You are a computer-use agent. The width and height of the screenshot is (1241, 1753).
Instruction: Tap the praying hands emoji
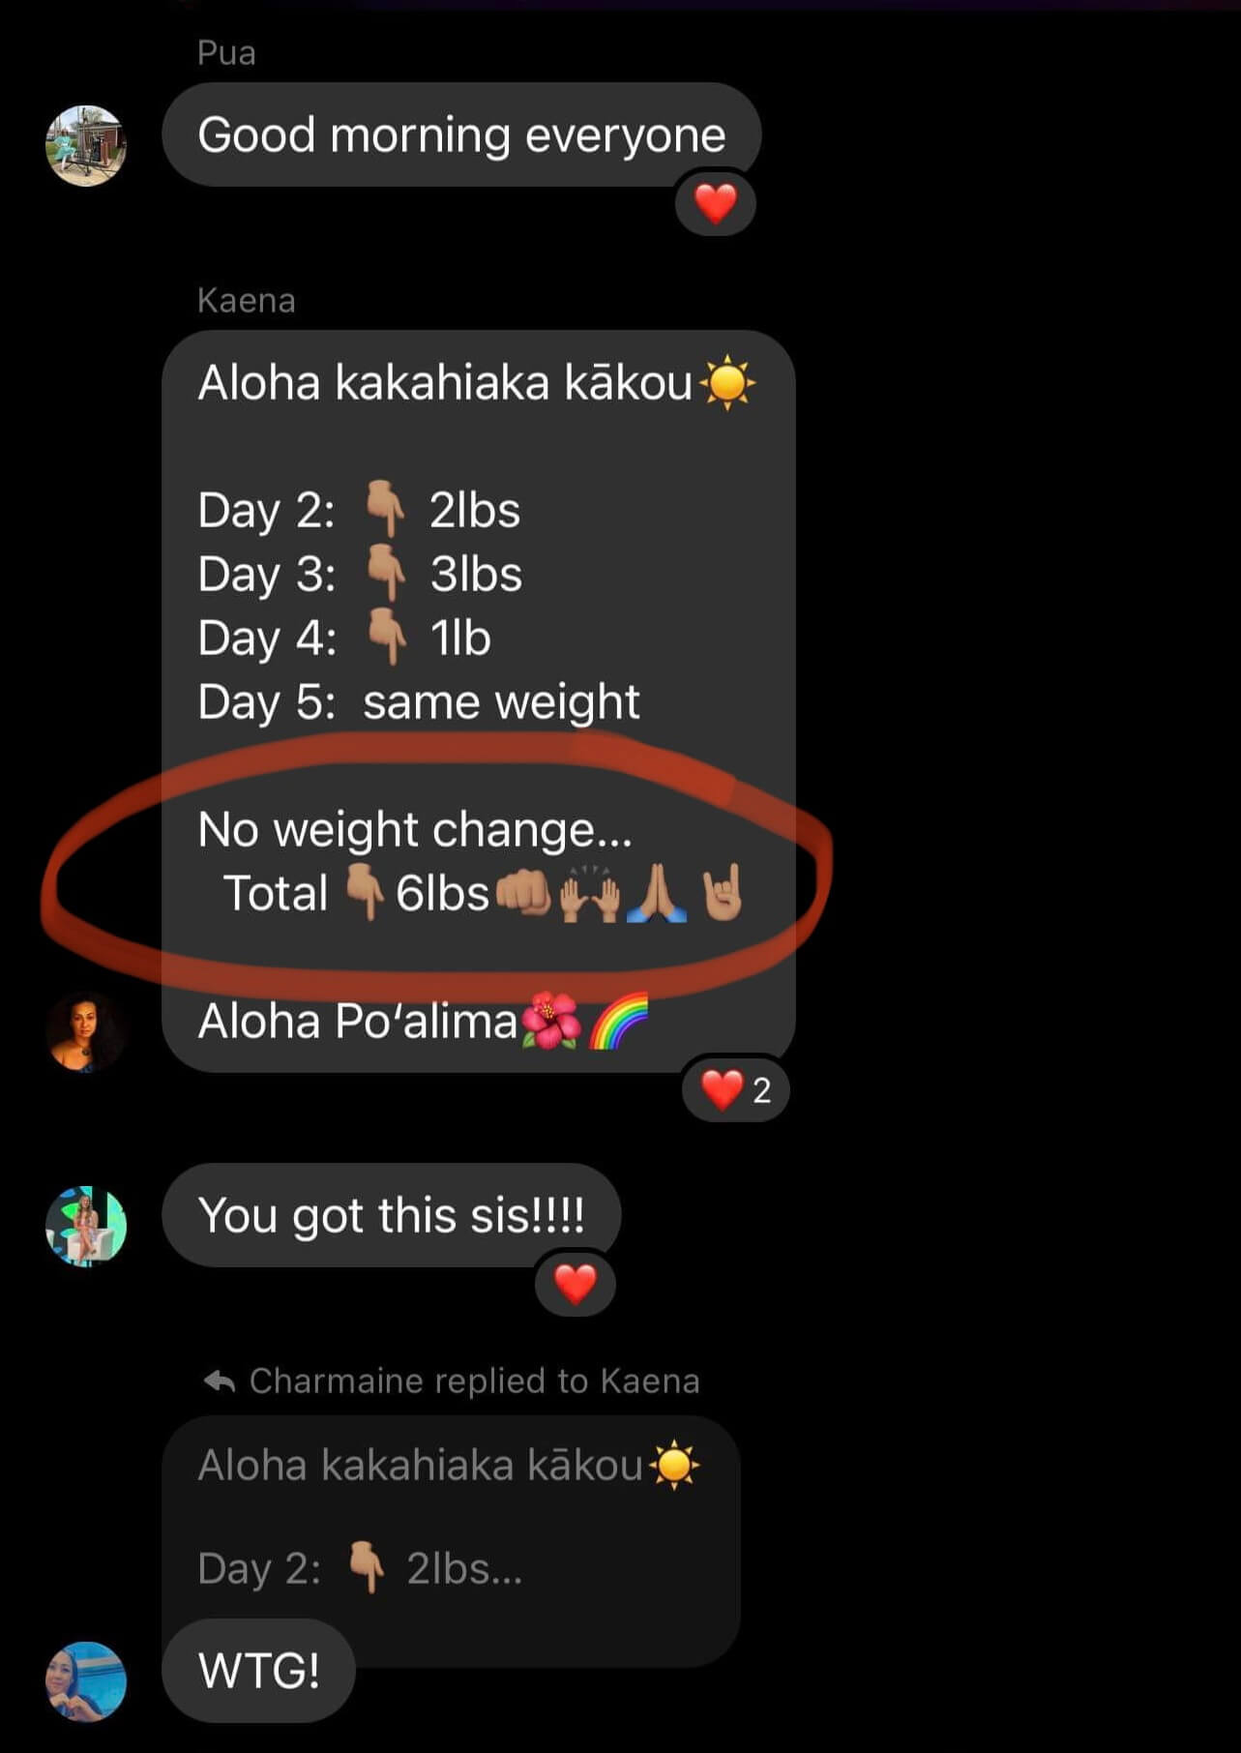pos(657,893)
